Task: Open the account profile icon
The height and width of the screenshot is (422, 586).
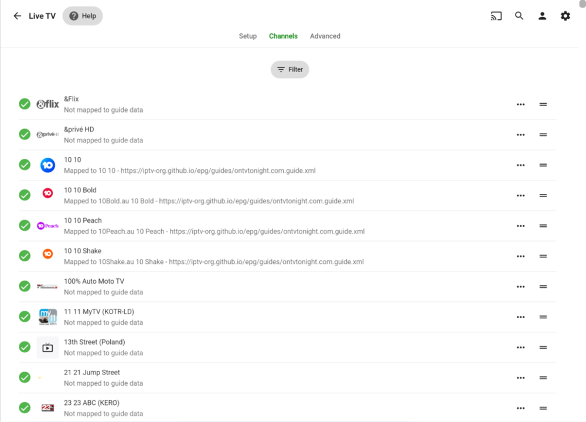Action: [541, 16]
